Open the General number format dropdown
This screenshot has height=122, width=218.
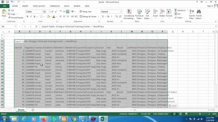tap(121, 12)
